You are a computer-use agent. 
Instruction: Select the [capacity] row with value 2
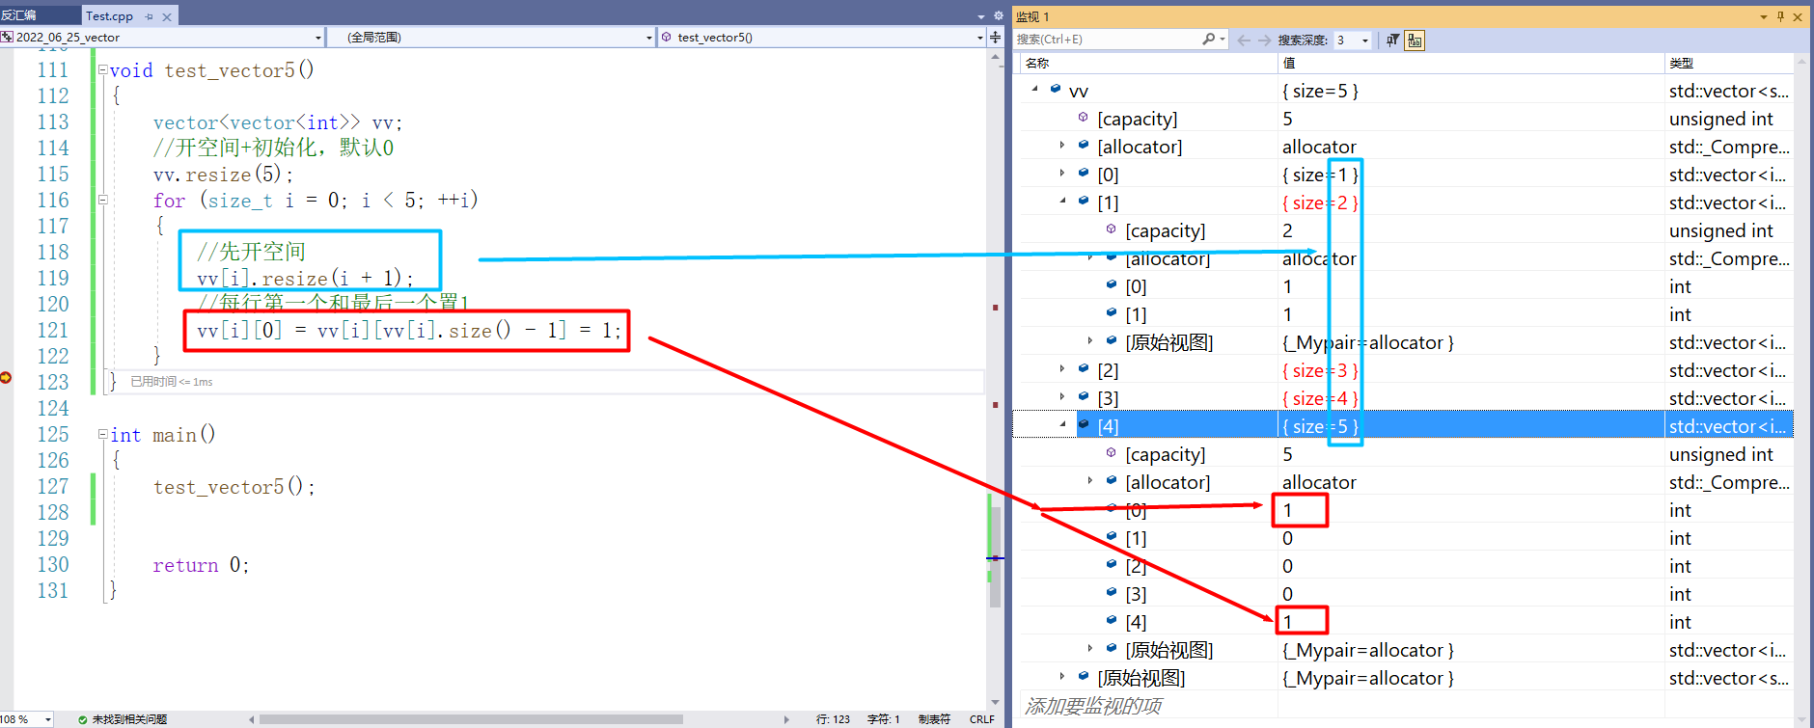pyautogui.click(x=1407, y=230)
